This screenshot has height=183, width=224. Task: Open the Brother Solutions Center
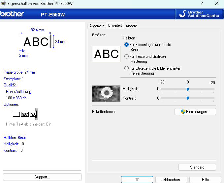(199, 14)
